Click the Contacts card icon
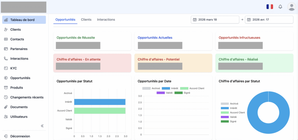The width and height of the screenshot is (298, 140). click(x=6, y=39)
